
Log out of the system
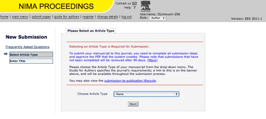point(127,17)
